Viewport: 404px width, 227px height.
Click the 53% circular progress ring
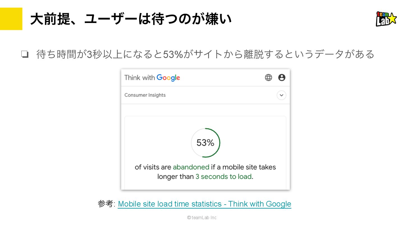tap(205, 143)
